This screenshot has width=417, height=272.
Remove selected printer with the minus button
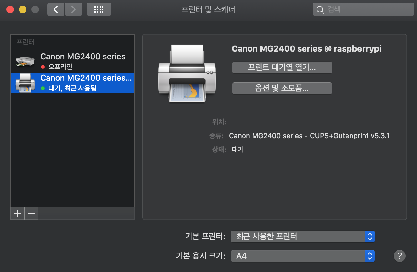pos(31,213)
